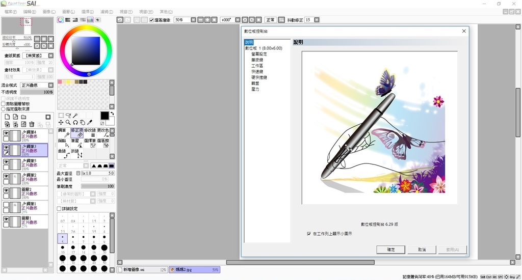This screenshot has height=280, width=522.
Task: Expand the 抖動修正 stabilizer value dropdown
Action: 317,20
